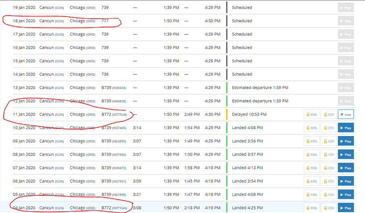Download KML for 04 Jan 2020 flight
The width and height of the screenshot is (365, 213).
pyautogui.click(x=312, y=208)
